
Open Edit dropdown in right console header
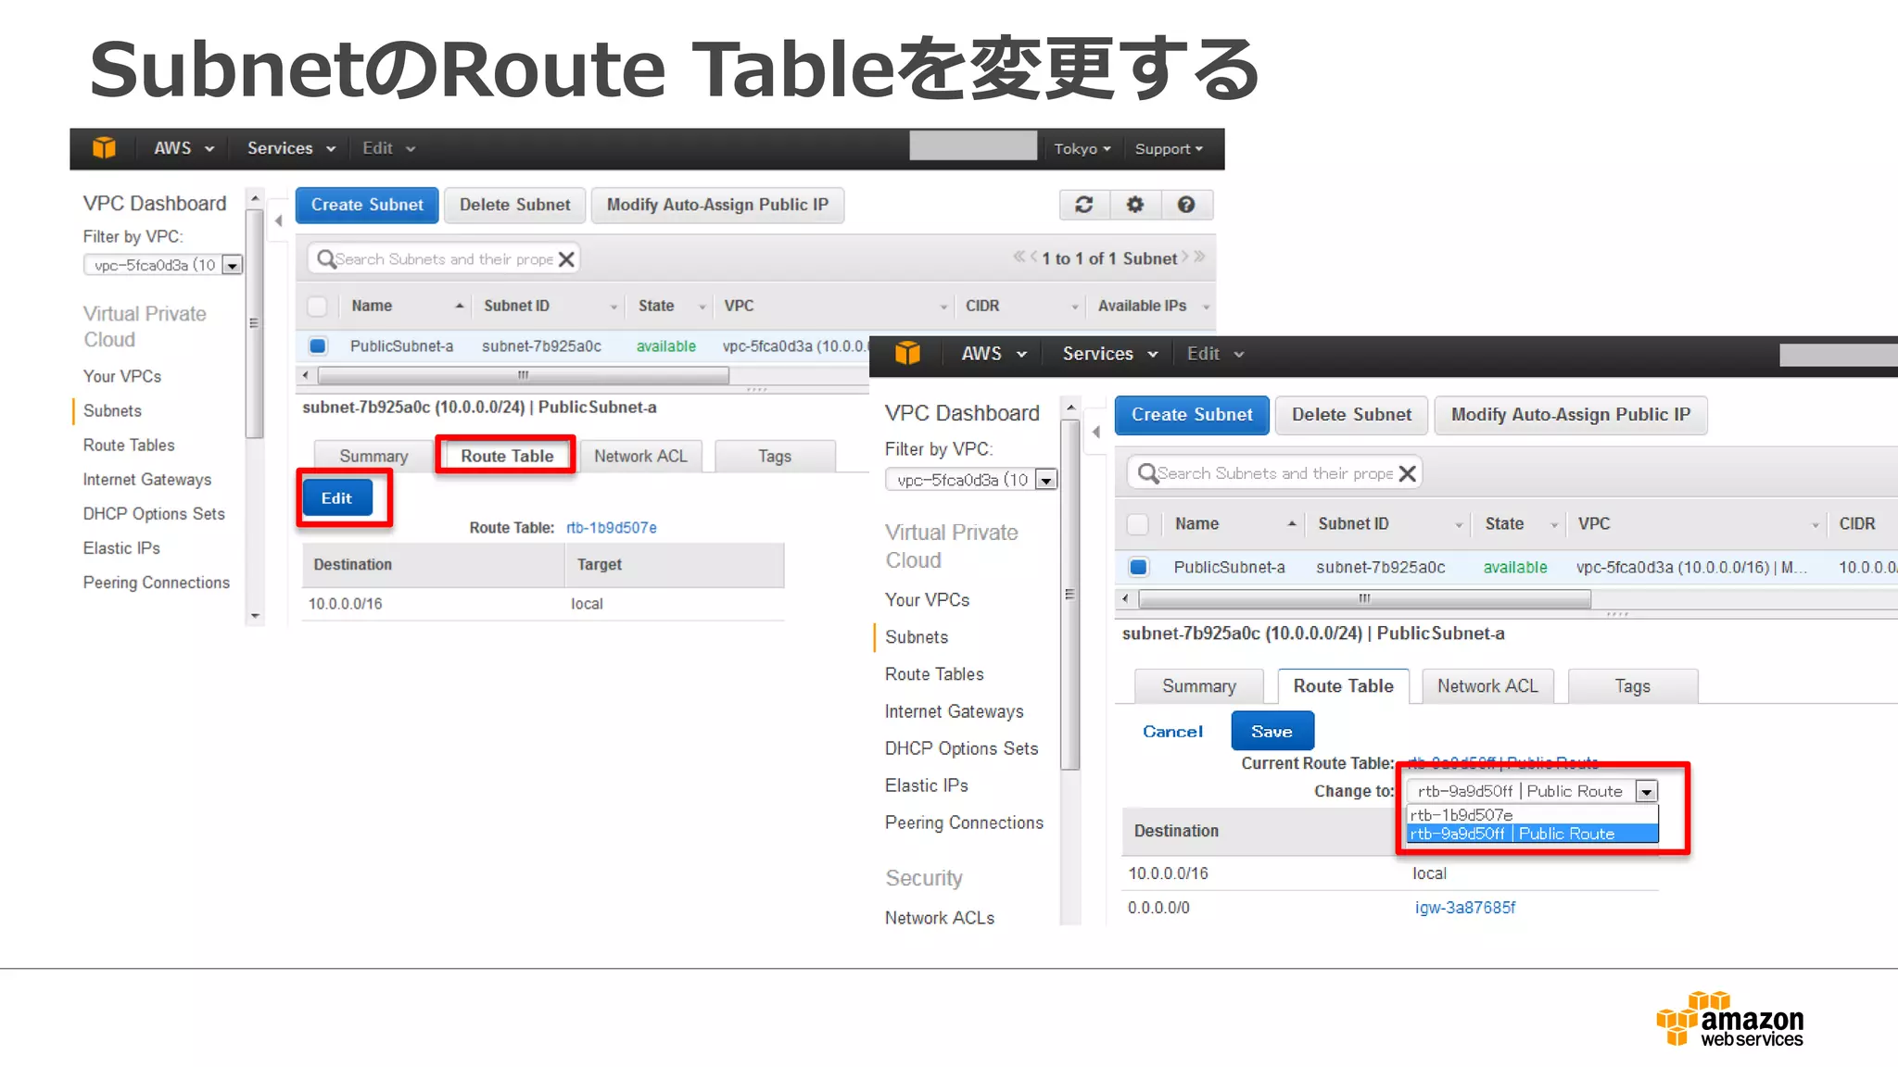pos(1215,354)
